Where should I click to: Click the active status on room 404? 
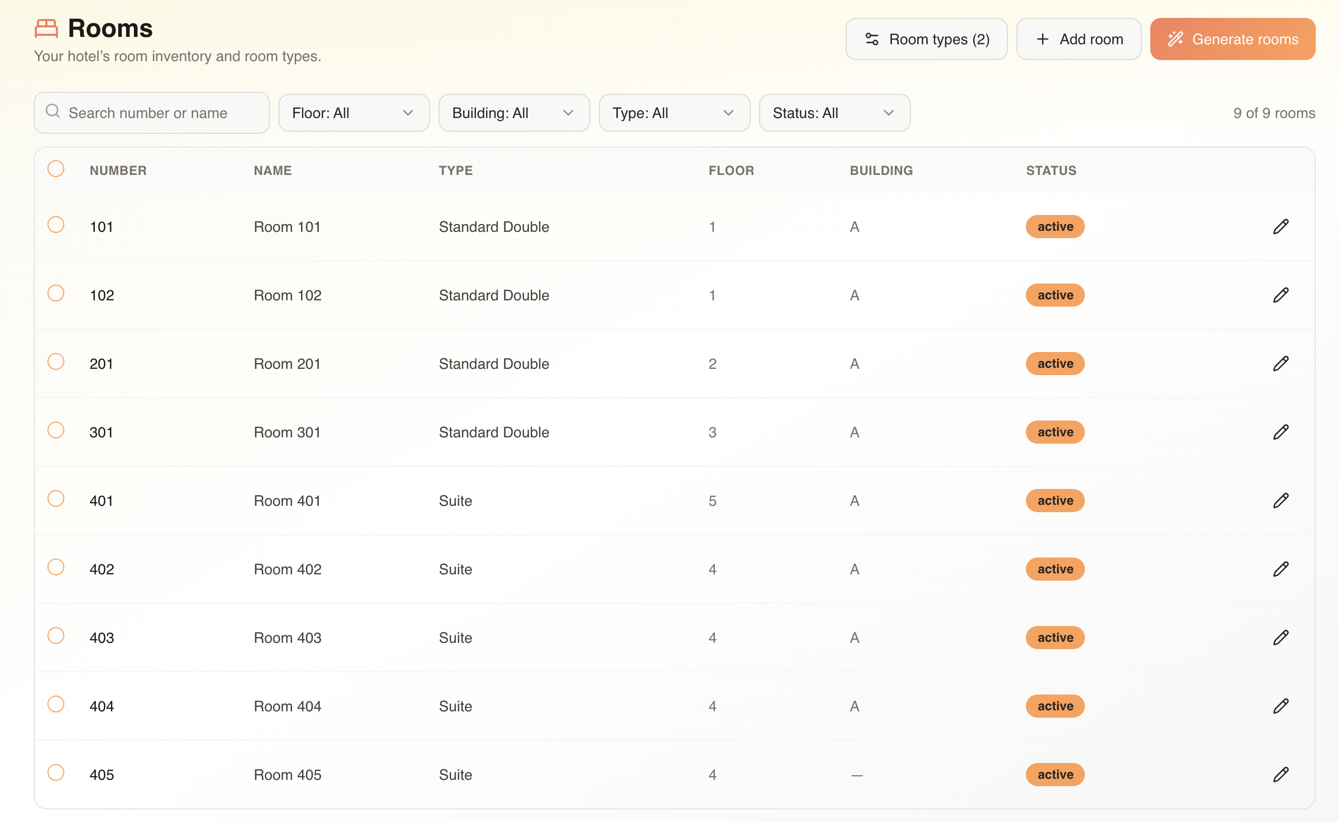pos(1054,706)
